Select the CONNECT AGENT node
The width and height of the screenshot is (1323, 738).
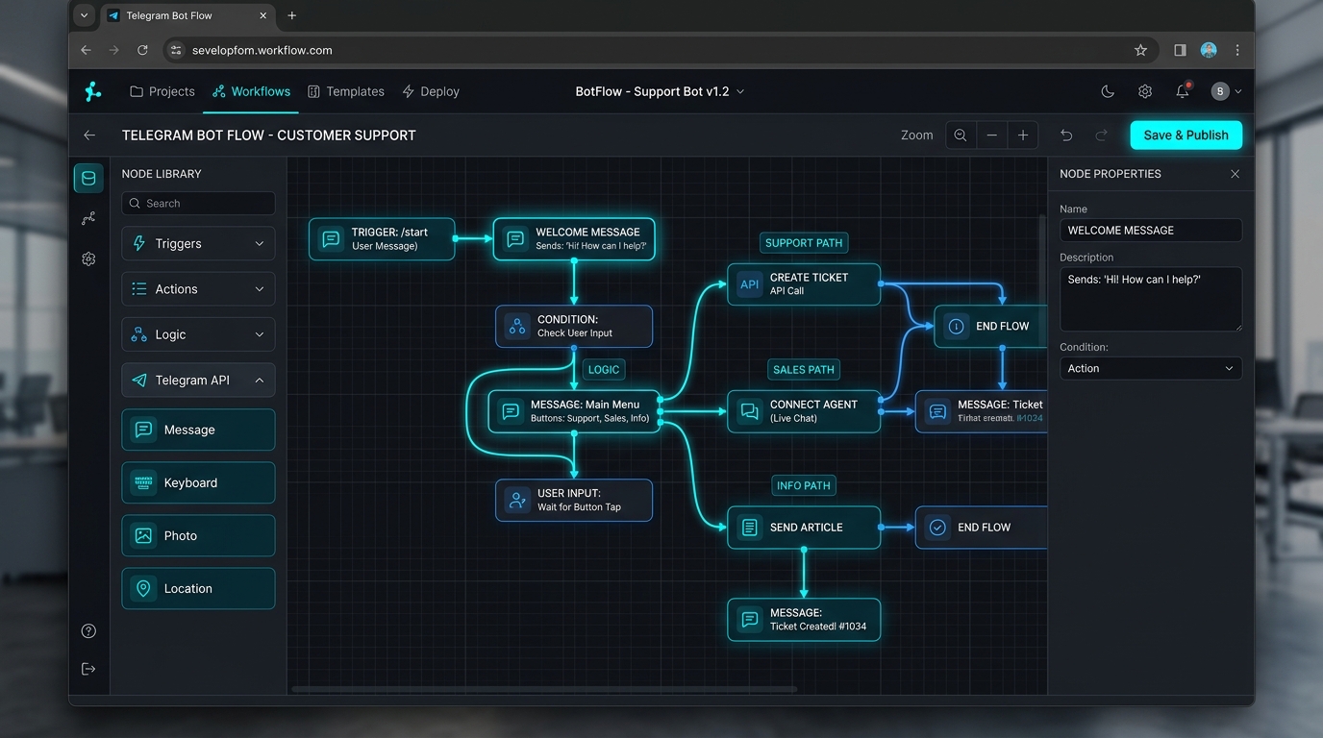(x=804, y=411)
